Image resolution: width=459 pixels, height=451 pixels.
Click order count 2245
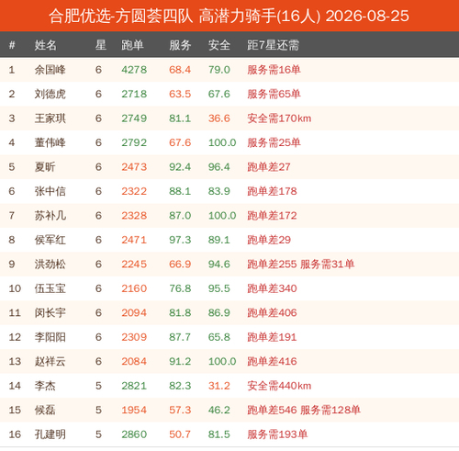pos(134,265)
